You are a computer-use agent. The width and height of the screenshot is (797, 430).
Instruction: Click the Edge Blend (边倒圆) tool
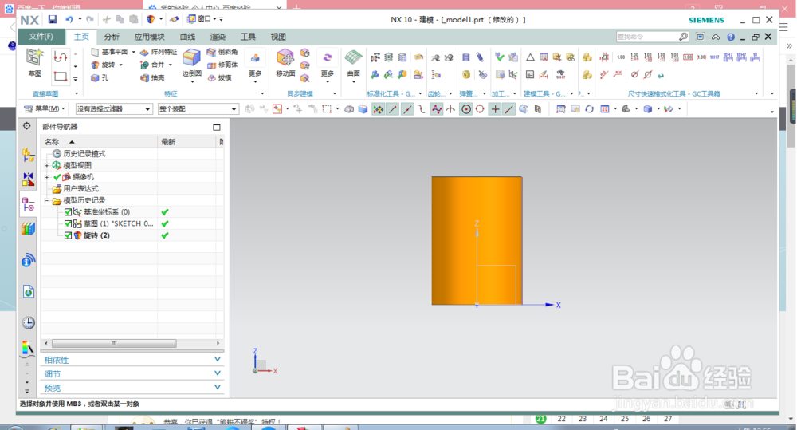pyautogui.click(x=191, y=62)
